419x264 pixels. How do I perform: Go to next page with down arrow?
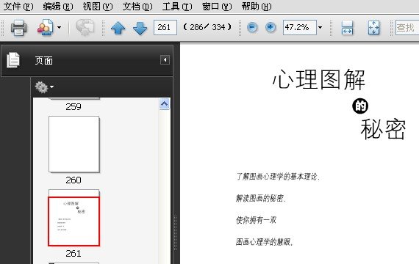point(140,29)
